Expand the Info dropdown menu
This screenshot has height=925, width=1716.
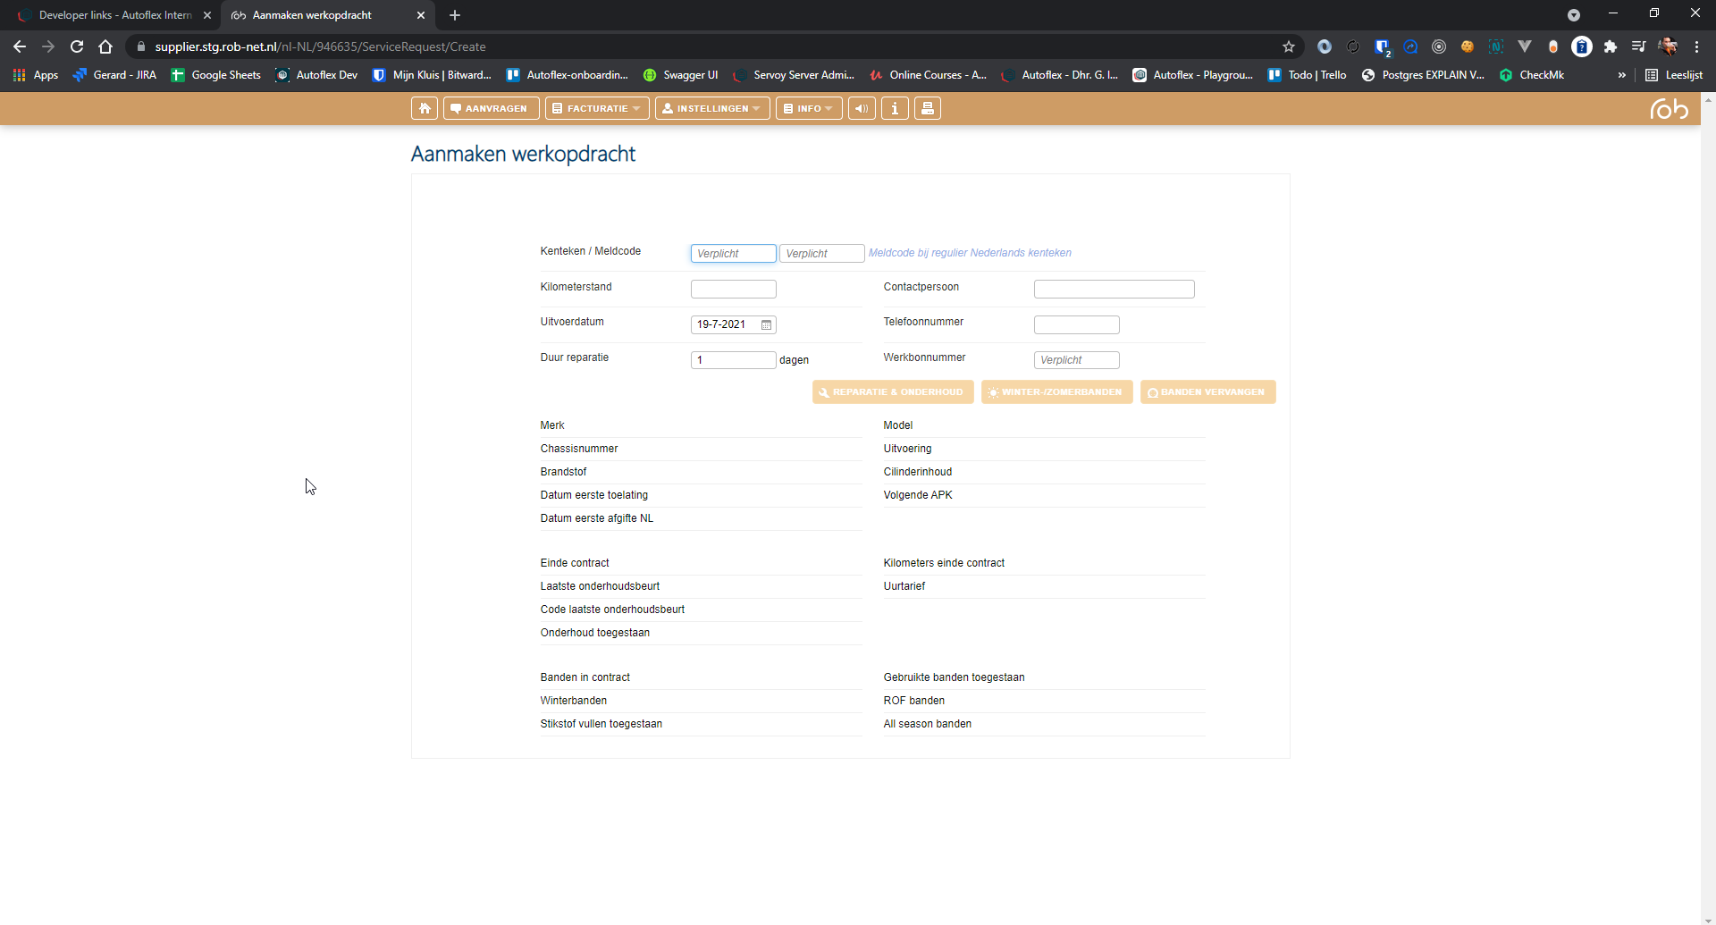(x=809, y=108)
